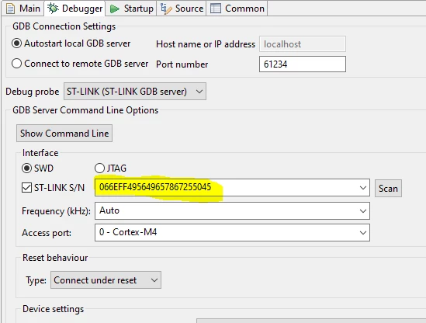Click the Auto frequency value
Viewport: 426px width, 323px height.
click(x=109, y=210)
